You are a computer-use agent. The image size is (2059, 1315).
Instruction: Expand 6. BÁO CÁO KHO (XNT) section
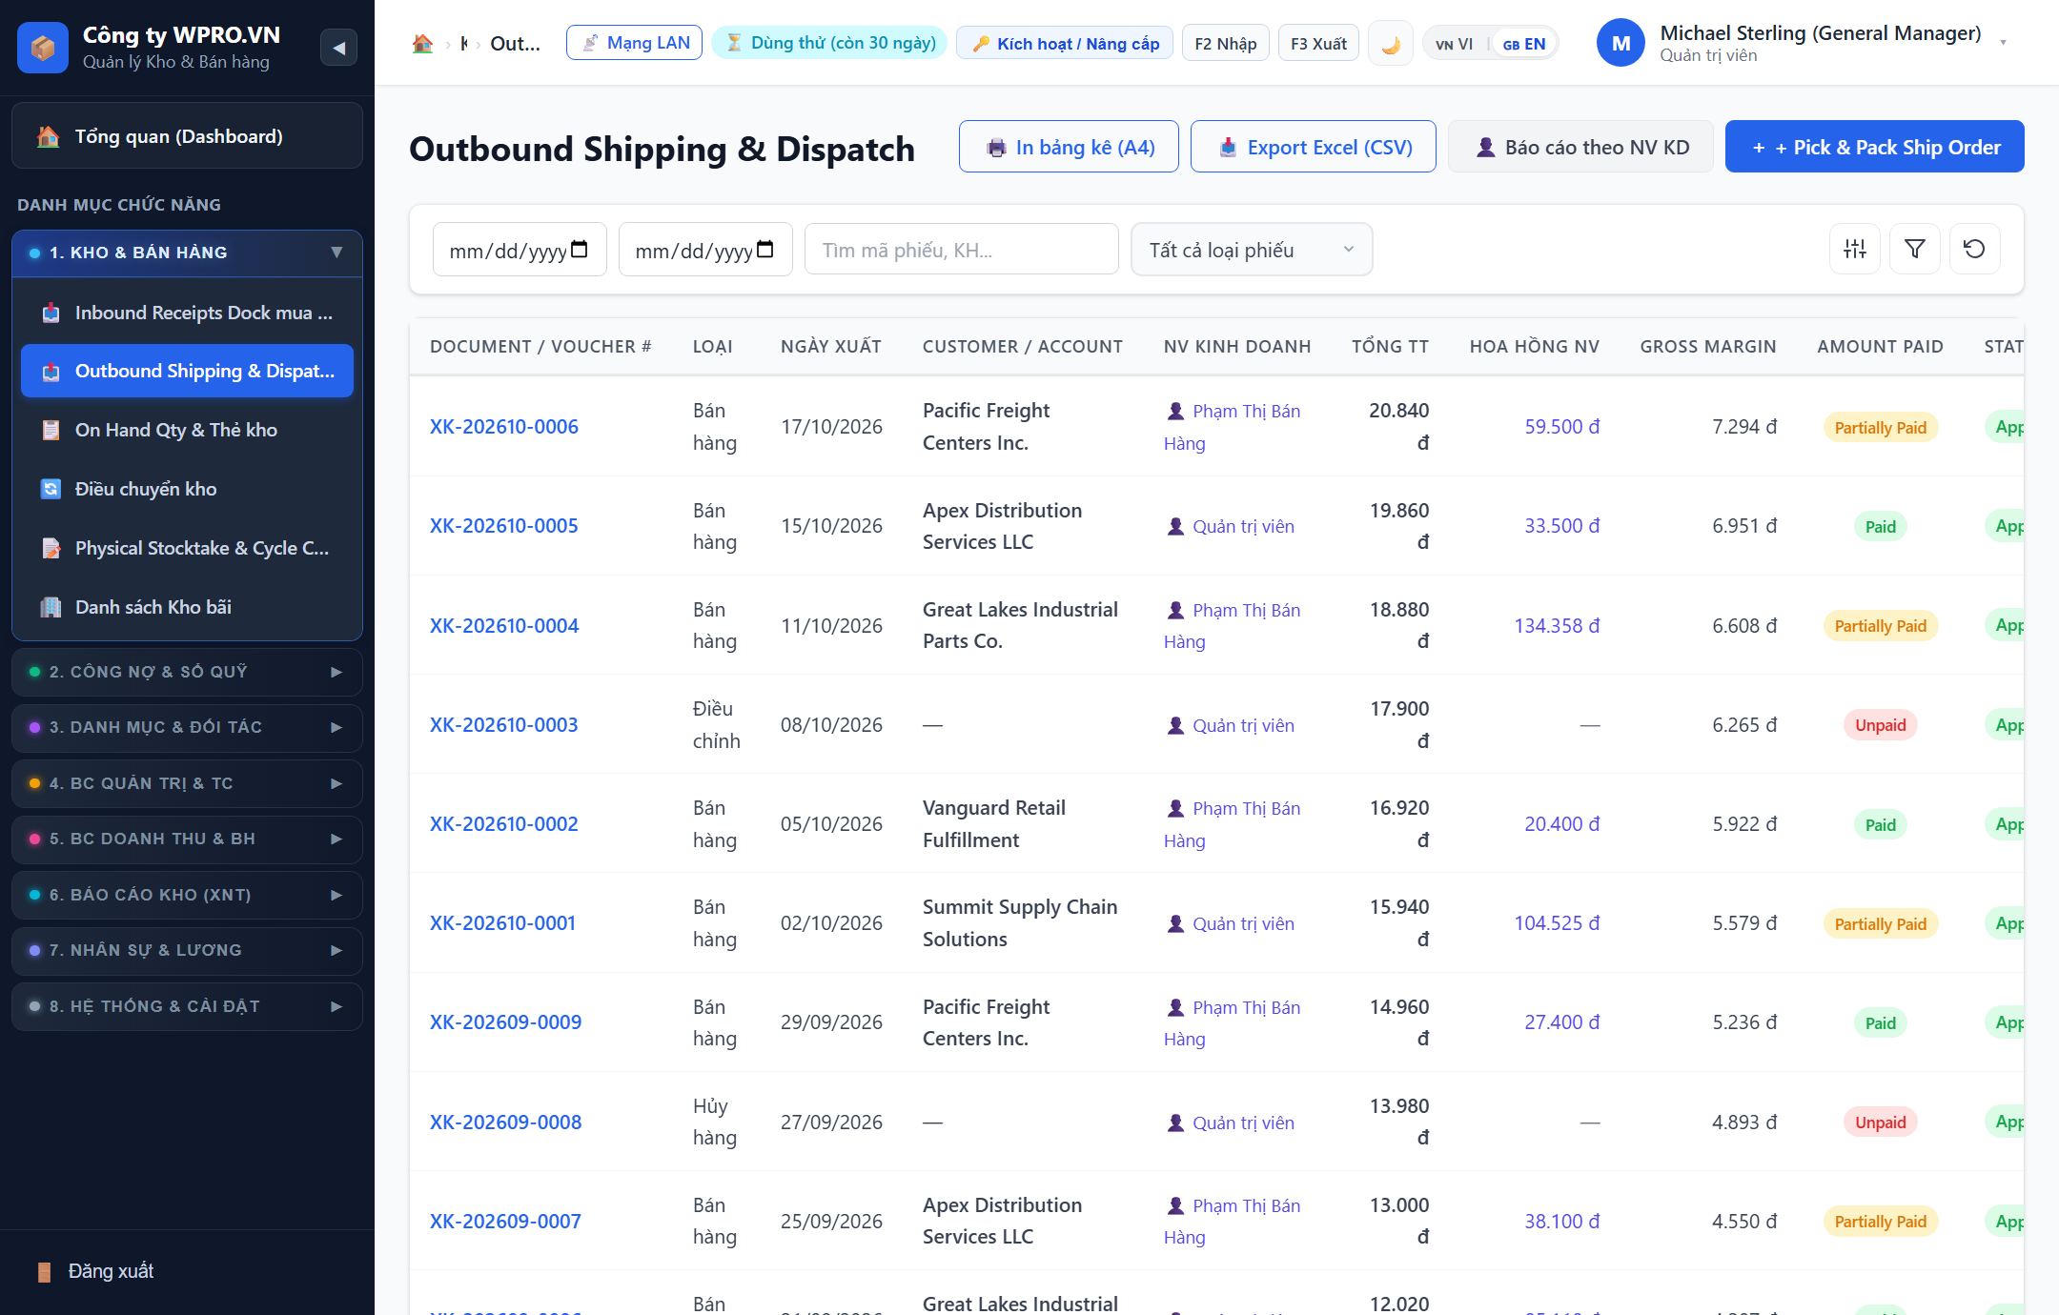tap(187, 895)
